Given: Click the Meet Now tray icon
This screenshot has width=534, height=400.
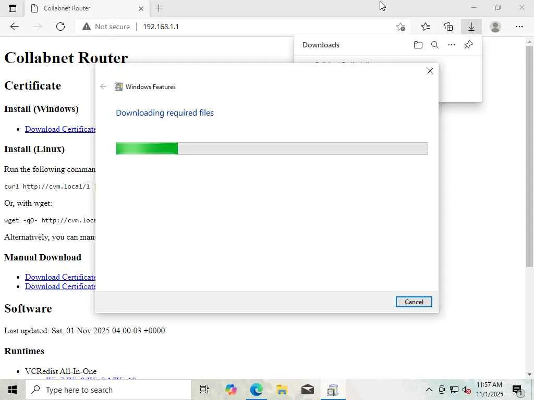Looking at the screenshot, I should pyautogui.click(x=442, y=390).
